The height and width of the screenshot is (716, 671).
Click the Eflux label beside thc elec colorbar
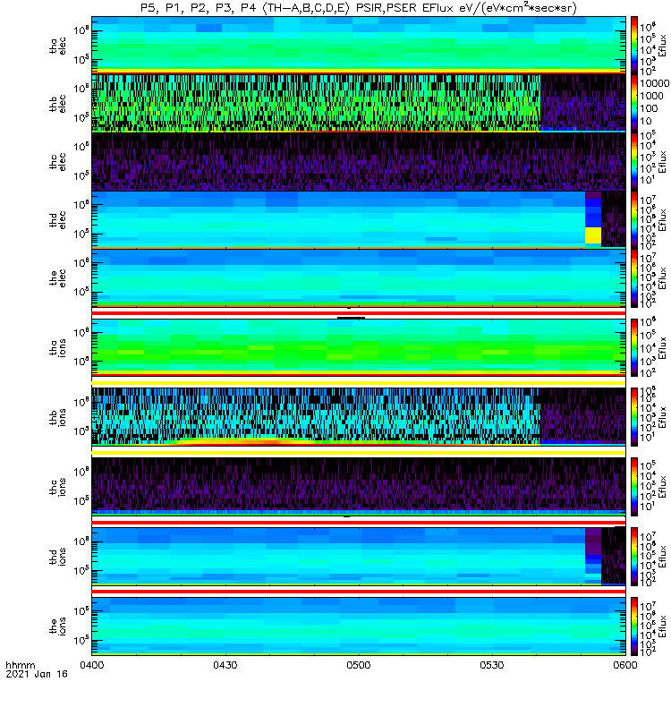coord(663,162)
